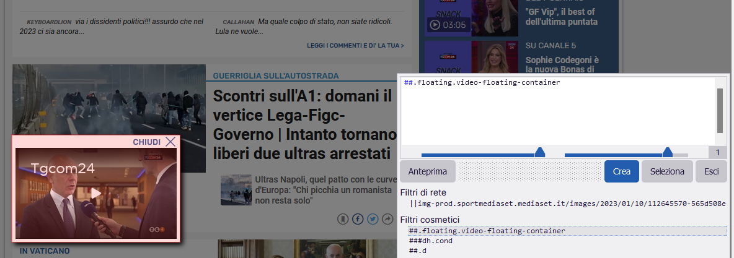The image size is (734, 258).
Task: Select cosmetic filter ##.d
Action: tap(418, 251)
